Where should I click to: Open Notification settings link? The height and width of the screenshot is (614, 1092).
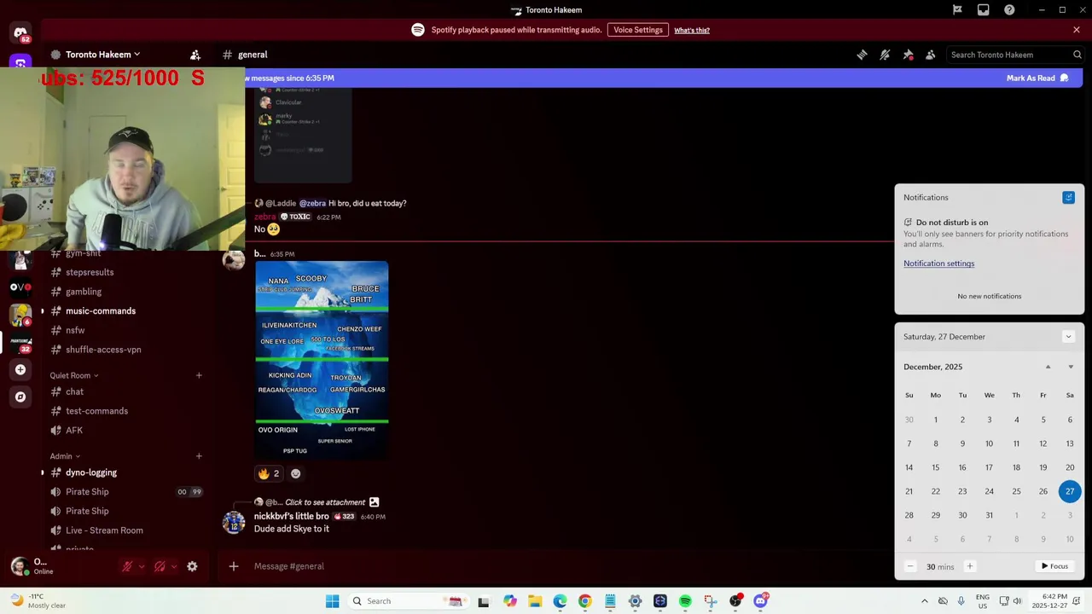pos(938,264)
